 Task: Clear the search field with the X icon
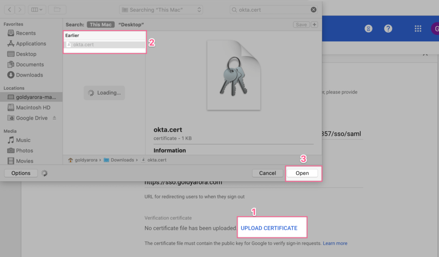(314, 10)
